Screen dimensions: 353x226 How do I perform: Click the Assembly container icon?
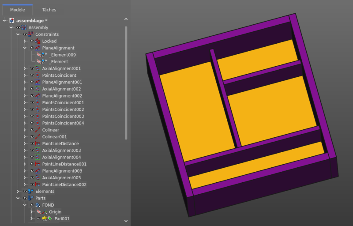[x=24, y=27]
